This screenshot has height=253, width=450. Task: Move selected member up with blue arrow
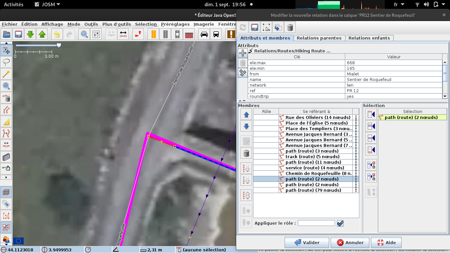[x=246, y=115]
